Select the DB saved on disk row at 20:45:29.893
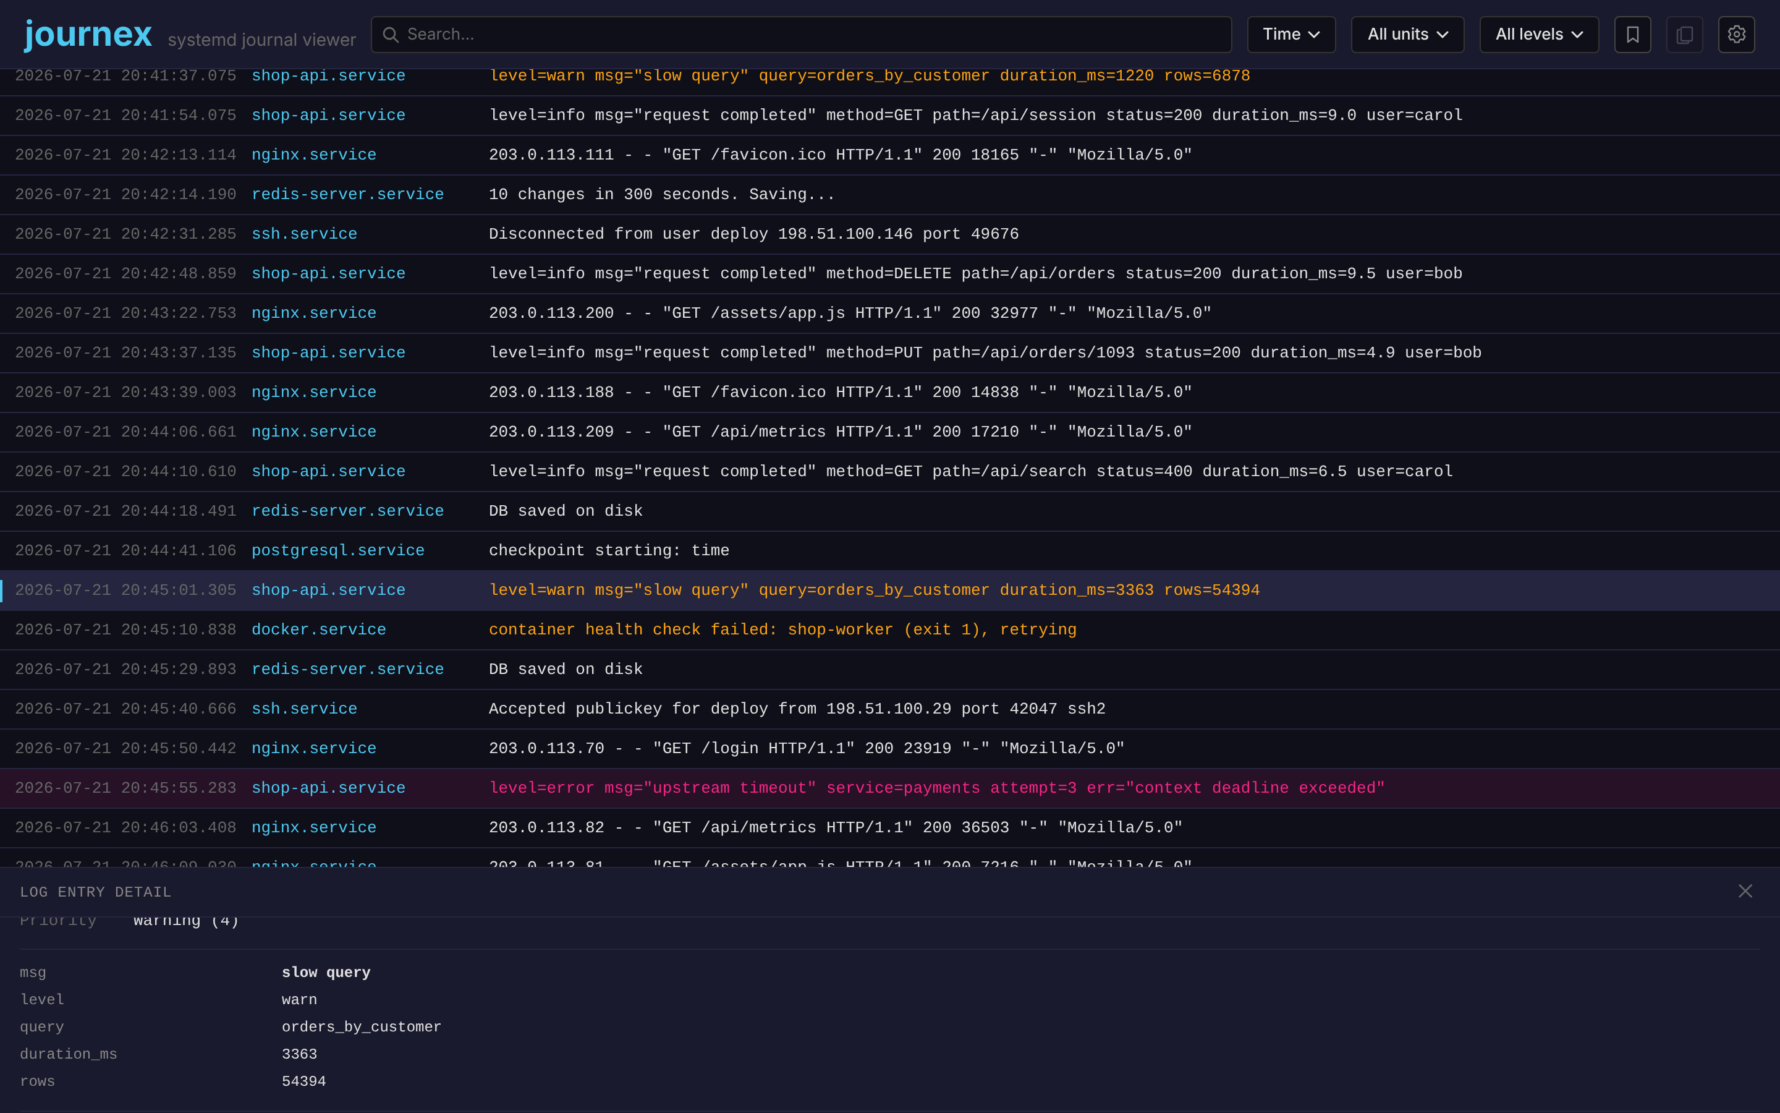Viewport: 1780px width, 1113px height. (x=890, y=670)
